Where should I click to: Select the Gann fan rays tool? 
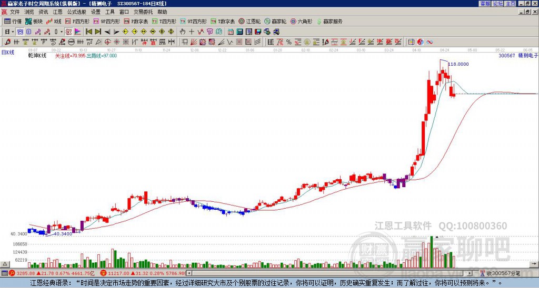[x=193, y=42]
